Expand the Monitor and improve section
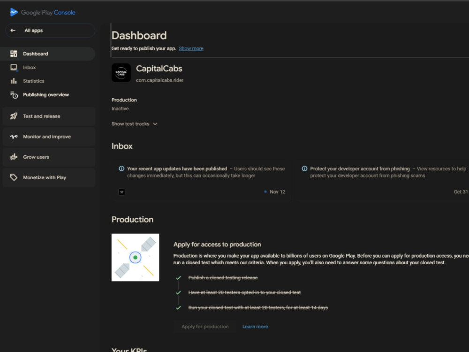The width and height of the screenshot is (469, 352). coord(49,137)
